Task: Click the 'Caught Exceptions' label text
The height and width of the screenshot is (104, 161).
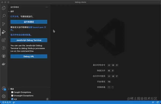Action: [x=22, y=92]
